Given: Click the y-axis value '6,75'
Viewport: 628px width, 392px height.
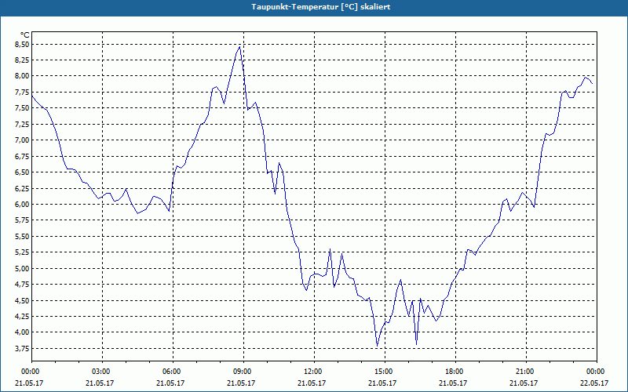Looking at the screenshot, I should coord(23,156).
